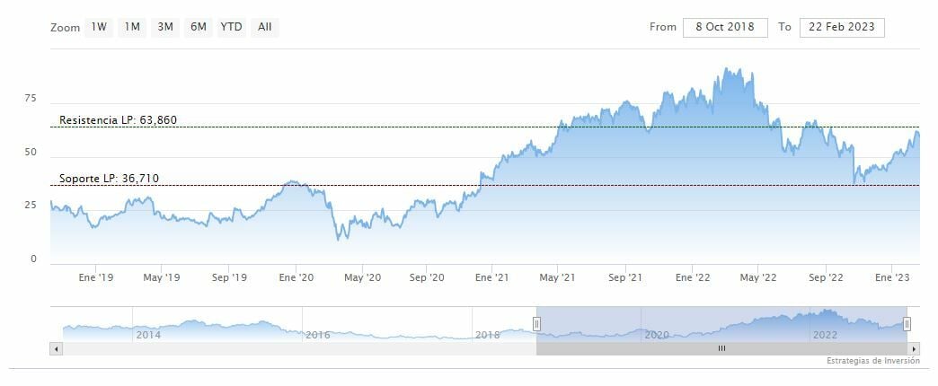Click the scrollbar right arrow
The width and height of the screenshot is (938, 386).
[x=914, y=348]
